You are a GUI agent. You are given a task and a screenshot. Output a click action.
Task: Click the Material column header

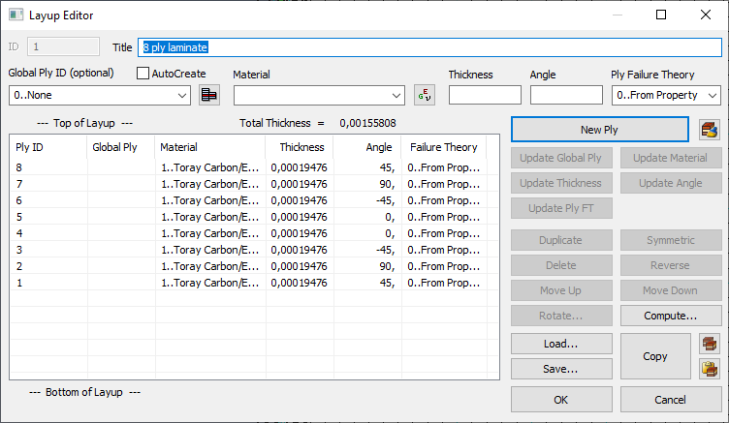(210, 147)
